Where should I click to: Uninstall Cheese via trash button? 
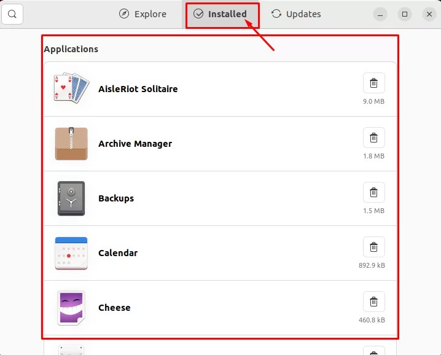pos(373,302)
